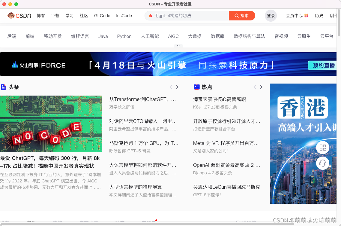Viewport: 341px width, 226px height.
Task: Go to previous 头条 page arrow
Action: tap(171, 87)
